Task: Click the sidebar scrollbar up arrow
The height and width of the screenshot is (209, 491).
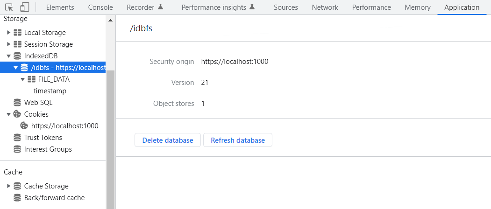Action: 111,21
